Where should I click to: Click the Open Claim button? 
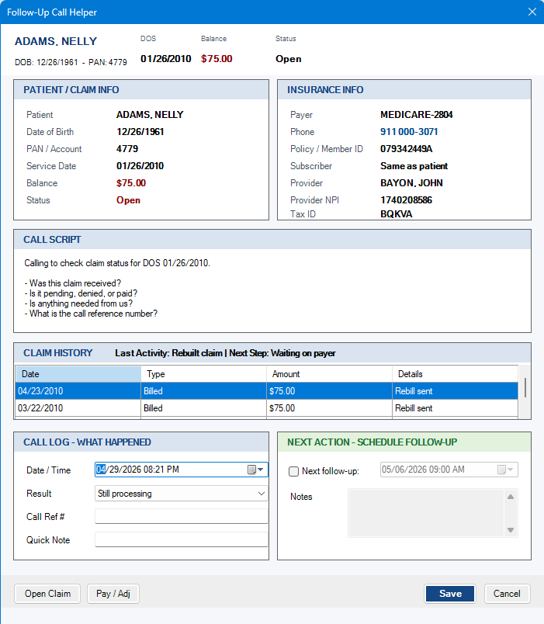(47, 594)
